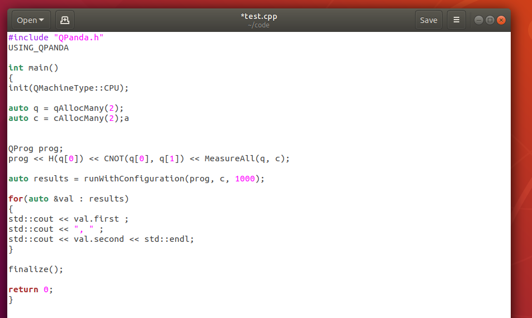Click the ", " string literal
Image resolution: width=532 pixels, height=318 pixels.
pos(84,229)
